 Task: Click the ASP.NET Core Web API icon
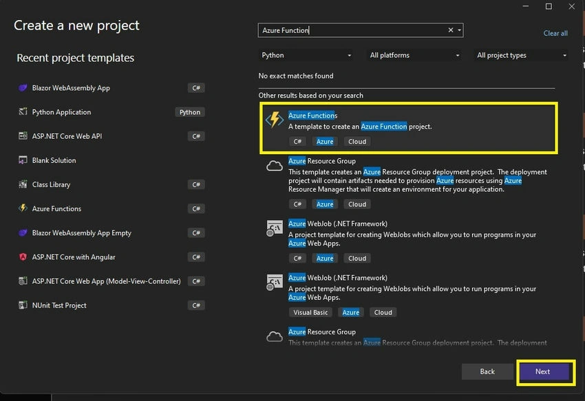(x=23, y=136)
